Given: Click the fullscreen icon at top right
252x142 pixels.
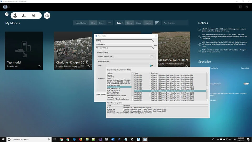Looking at the screenshot, I should (240, 7).
